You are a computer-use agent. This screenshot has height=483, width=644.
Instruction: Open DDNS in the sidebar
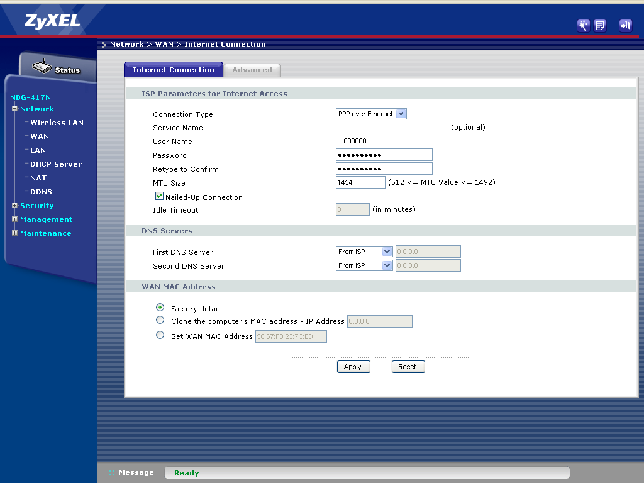41,192
